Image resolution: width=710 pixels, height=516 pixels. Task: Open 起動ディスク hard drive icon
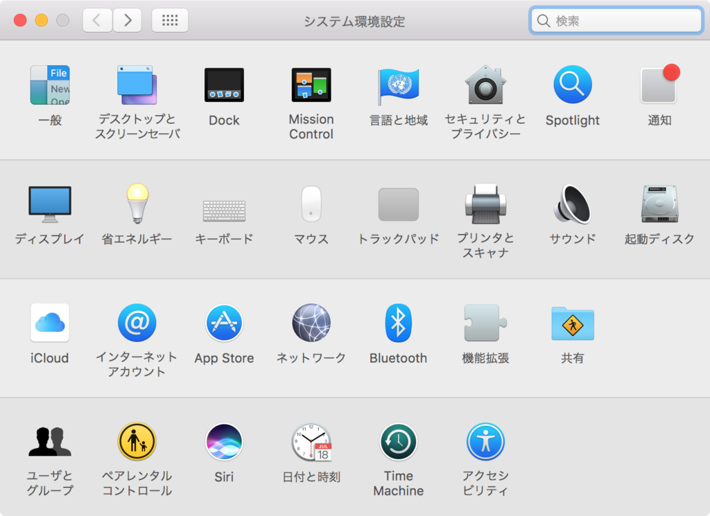[659, 204]
